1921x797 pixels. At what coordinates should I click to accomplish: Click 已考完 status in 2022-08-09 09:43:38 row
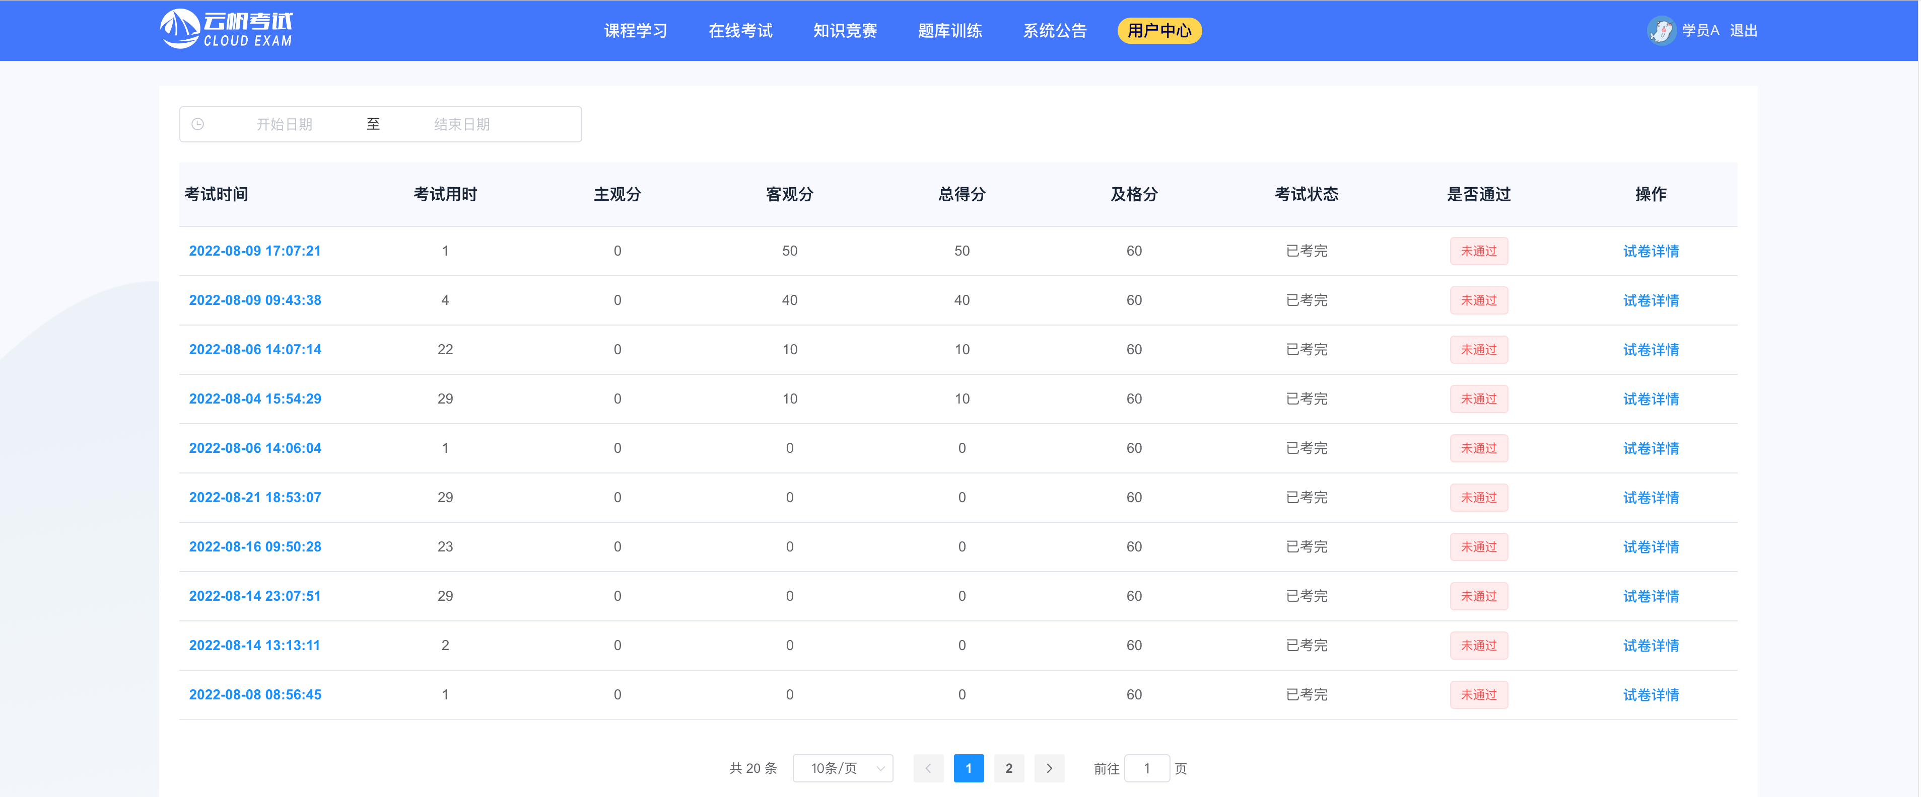[1307, 300]
